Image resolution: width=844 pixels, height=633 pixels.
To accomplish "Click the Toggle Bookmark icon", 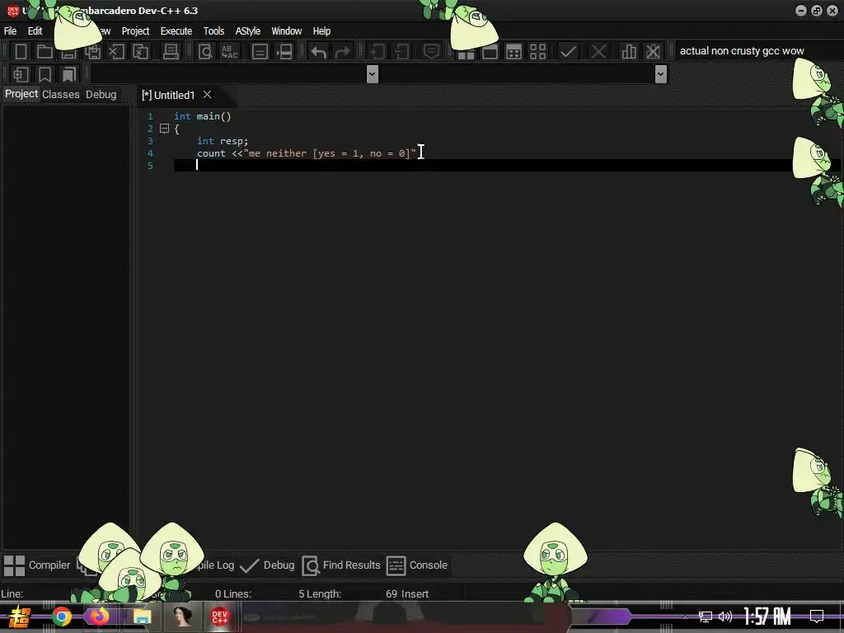I will [x=45, y=74].
